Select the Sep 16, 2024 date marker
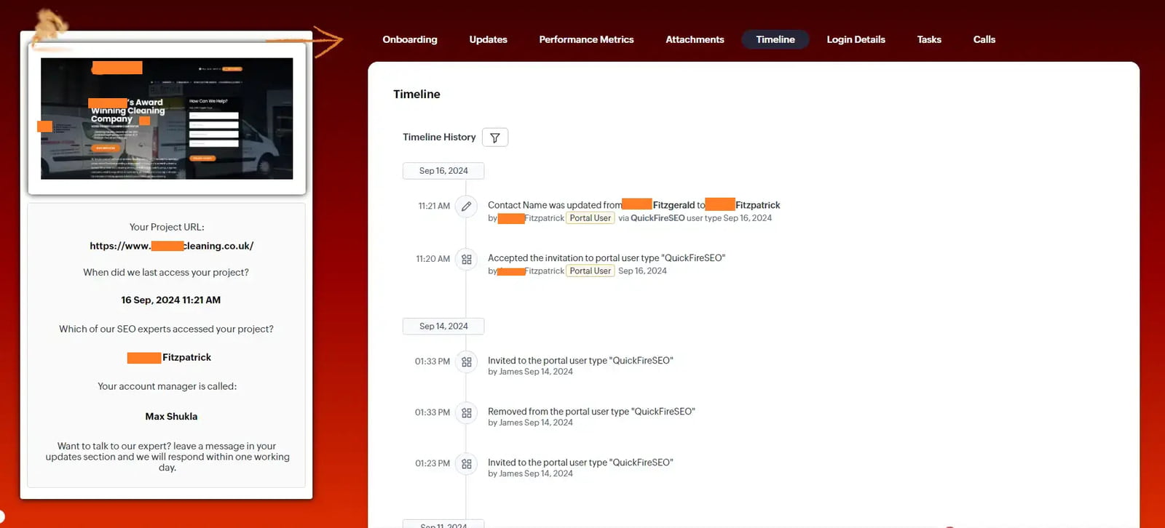Screen dimensions: 1165x528 [443, 171]
